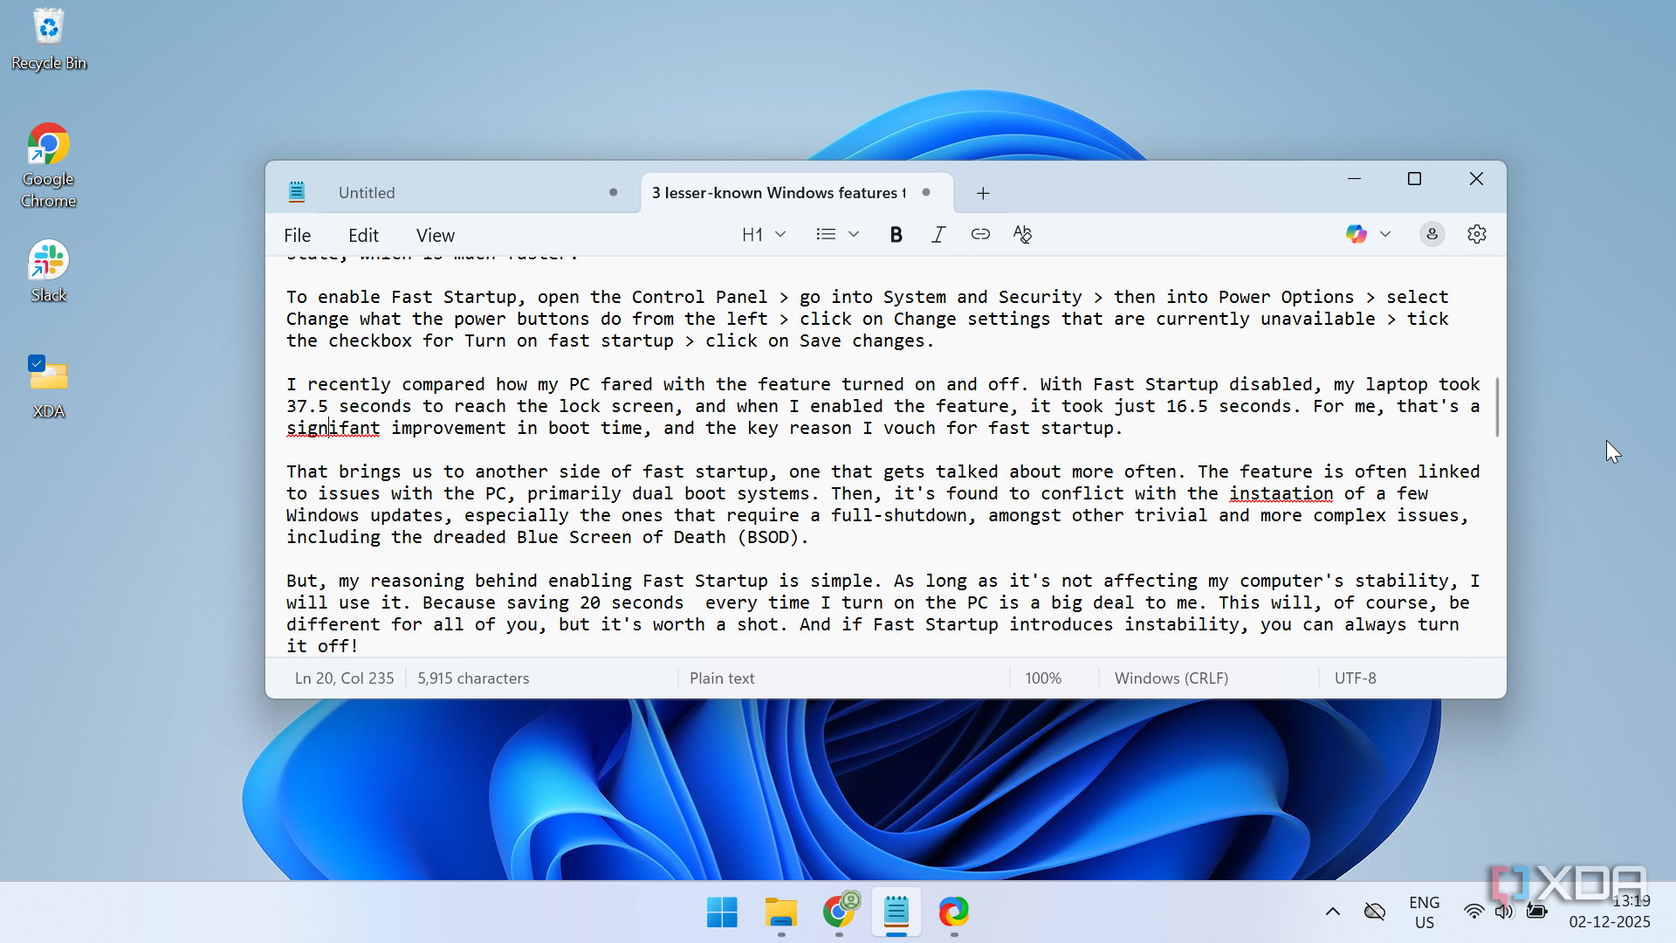Click the vertical scrollbar thumb

[1497, 406]
